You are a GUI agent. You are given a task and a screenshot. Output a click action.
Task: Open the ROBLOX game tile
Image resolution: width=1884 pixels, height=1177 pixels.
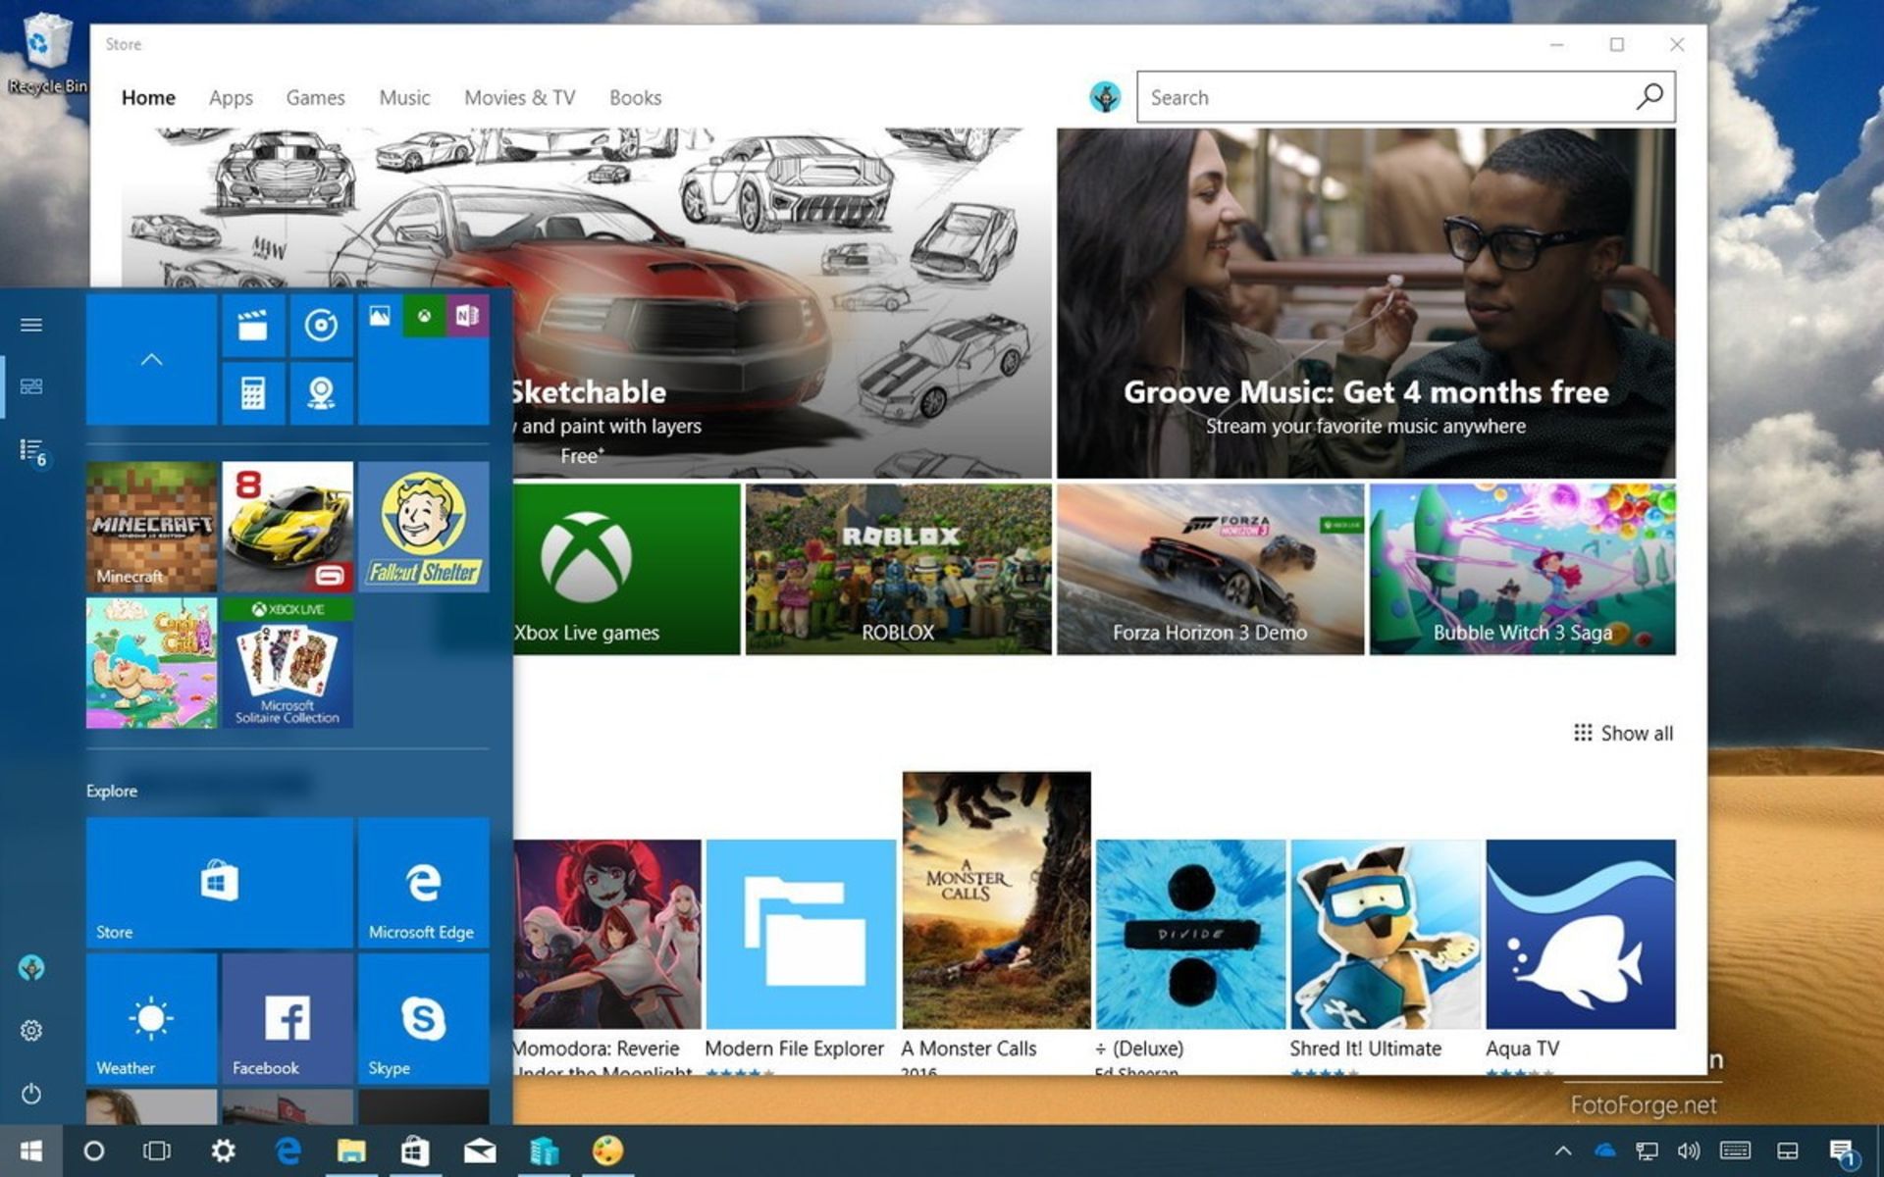click(898, 569)
